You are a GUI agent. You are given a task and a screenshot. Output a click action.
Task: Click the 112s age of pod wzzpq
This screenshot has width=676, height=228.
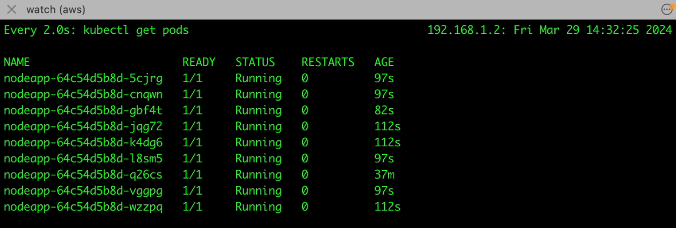tap(388, 208)
